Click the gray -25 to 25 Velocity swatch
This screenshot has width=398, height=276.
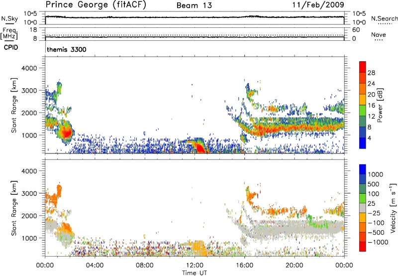coord(363,208)
